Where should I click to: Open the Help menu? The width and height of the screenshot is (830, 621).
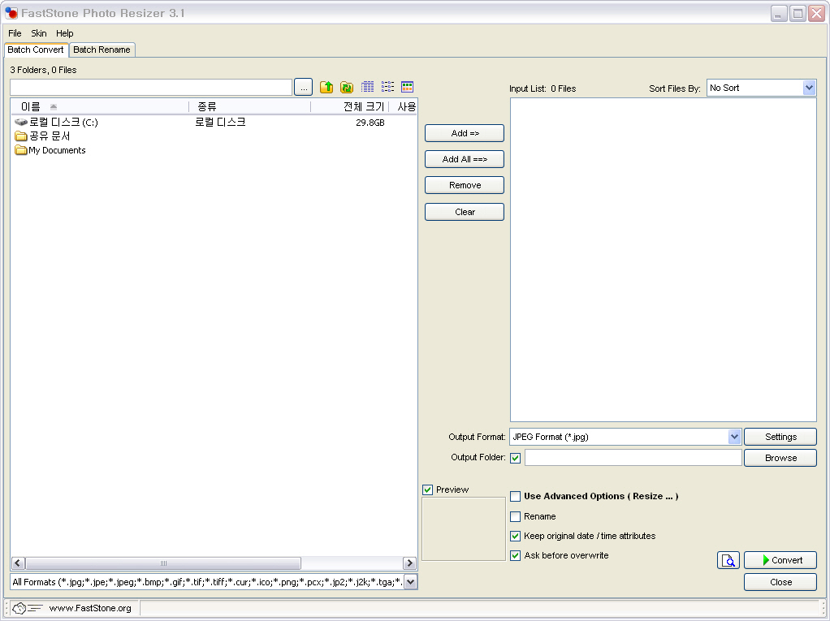pos(65,33)
